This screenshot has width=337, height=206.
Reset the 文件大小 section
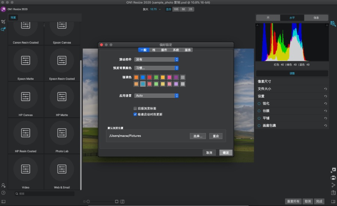pyautogui.click(x=325, y=89)
